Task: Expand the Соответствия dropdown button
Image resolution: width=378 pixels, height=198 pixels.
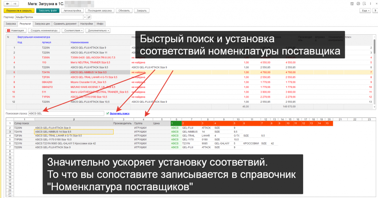Action: [x=73, y=31]
